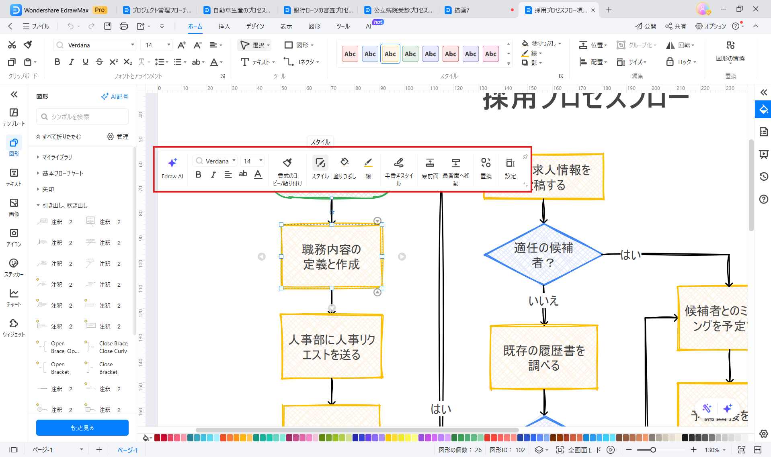Click the 共有 button

coord(676,26)
